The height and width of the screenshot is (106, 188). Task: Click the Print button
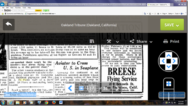point(171,41)
